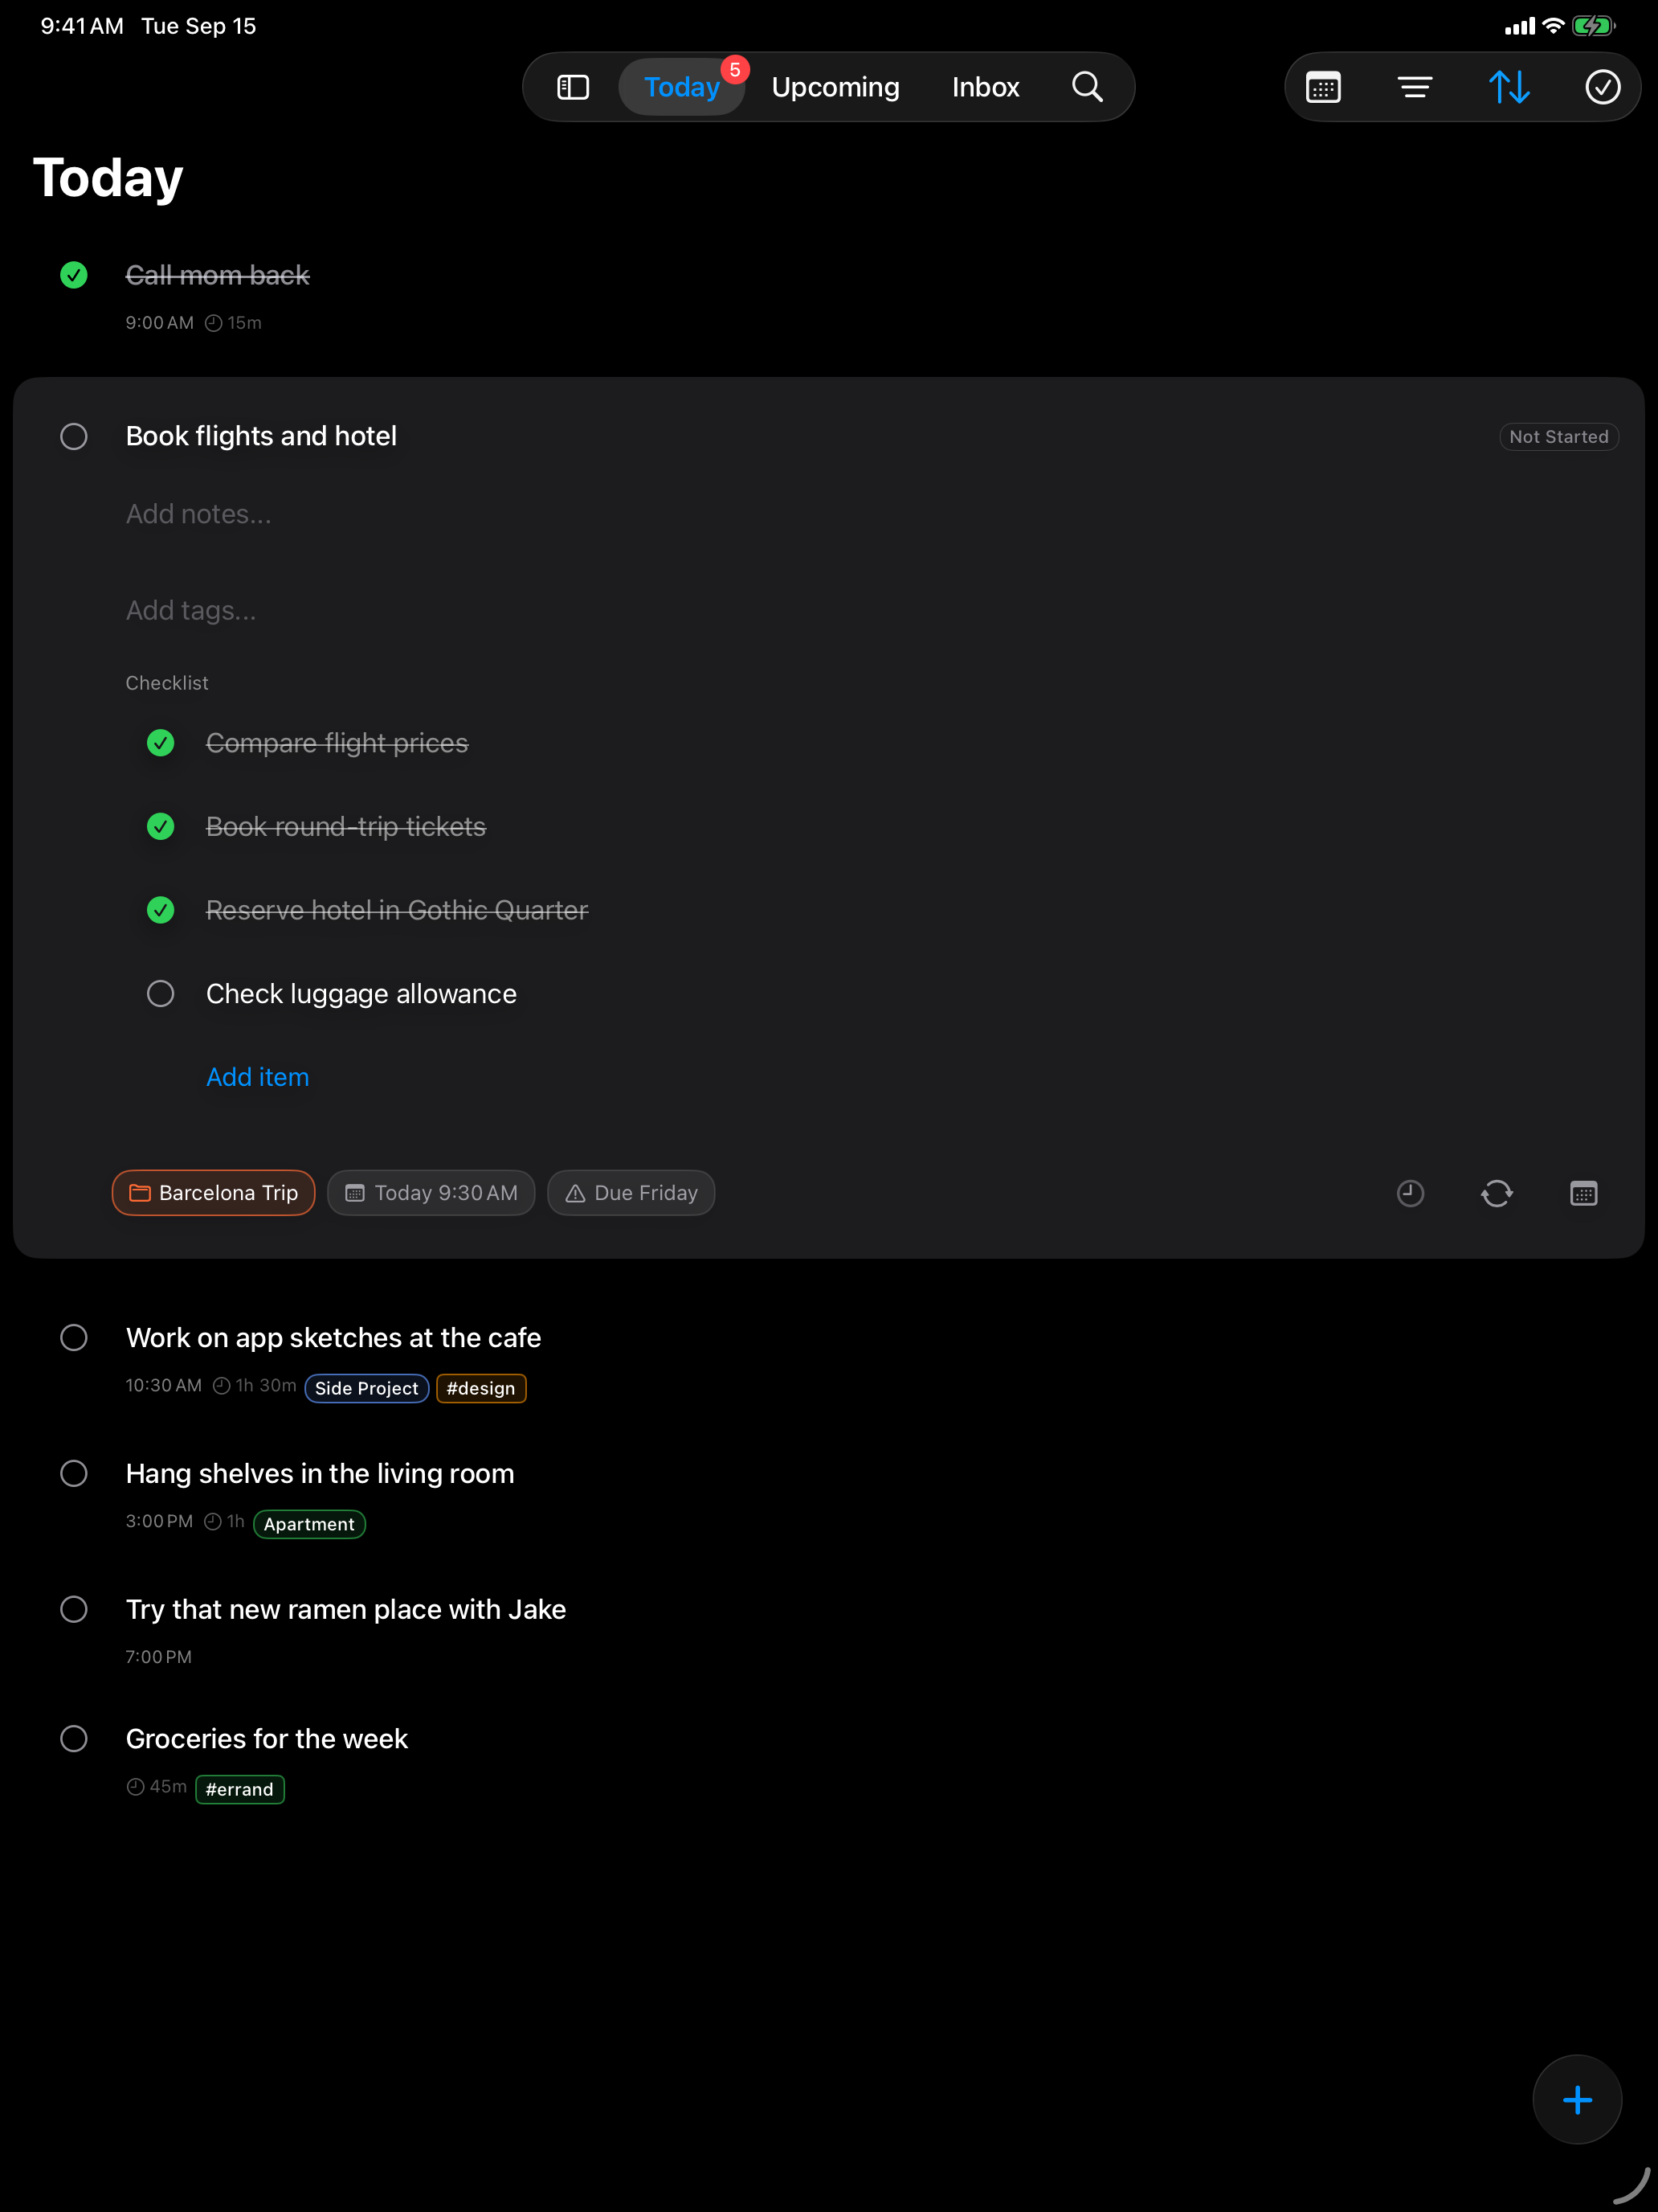Click Add item in the checklist

[257, 1077]
